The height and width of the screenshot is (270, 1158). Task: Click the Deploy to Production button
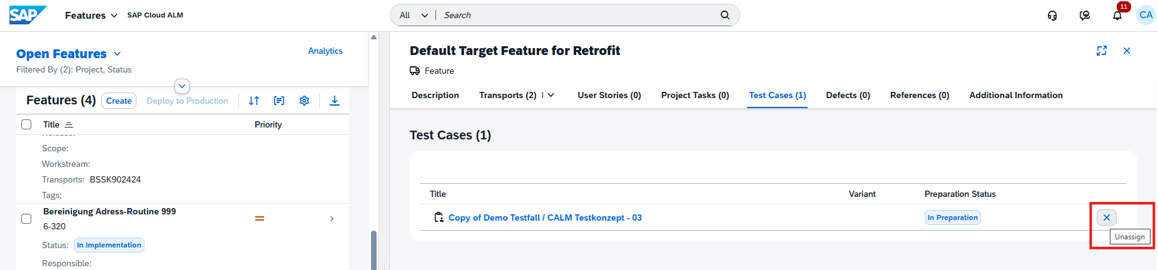(x=187, y=101)
